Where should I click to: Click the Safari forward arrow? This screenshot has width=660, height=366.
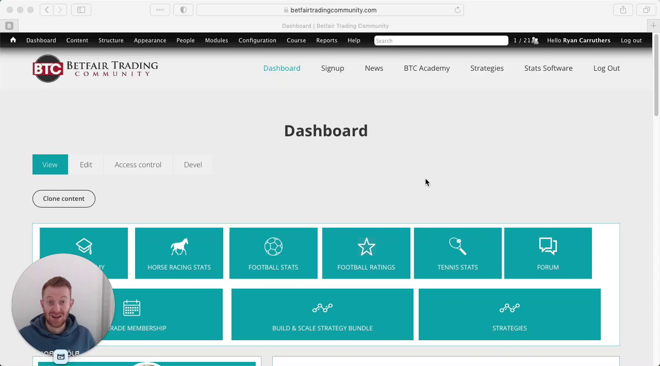point(60,10)
